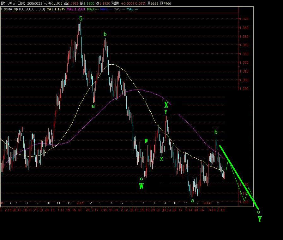Click the 1.320 price axis label
The width and height of the screenshot is (283, 240).
tap(244, 62)
